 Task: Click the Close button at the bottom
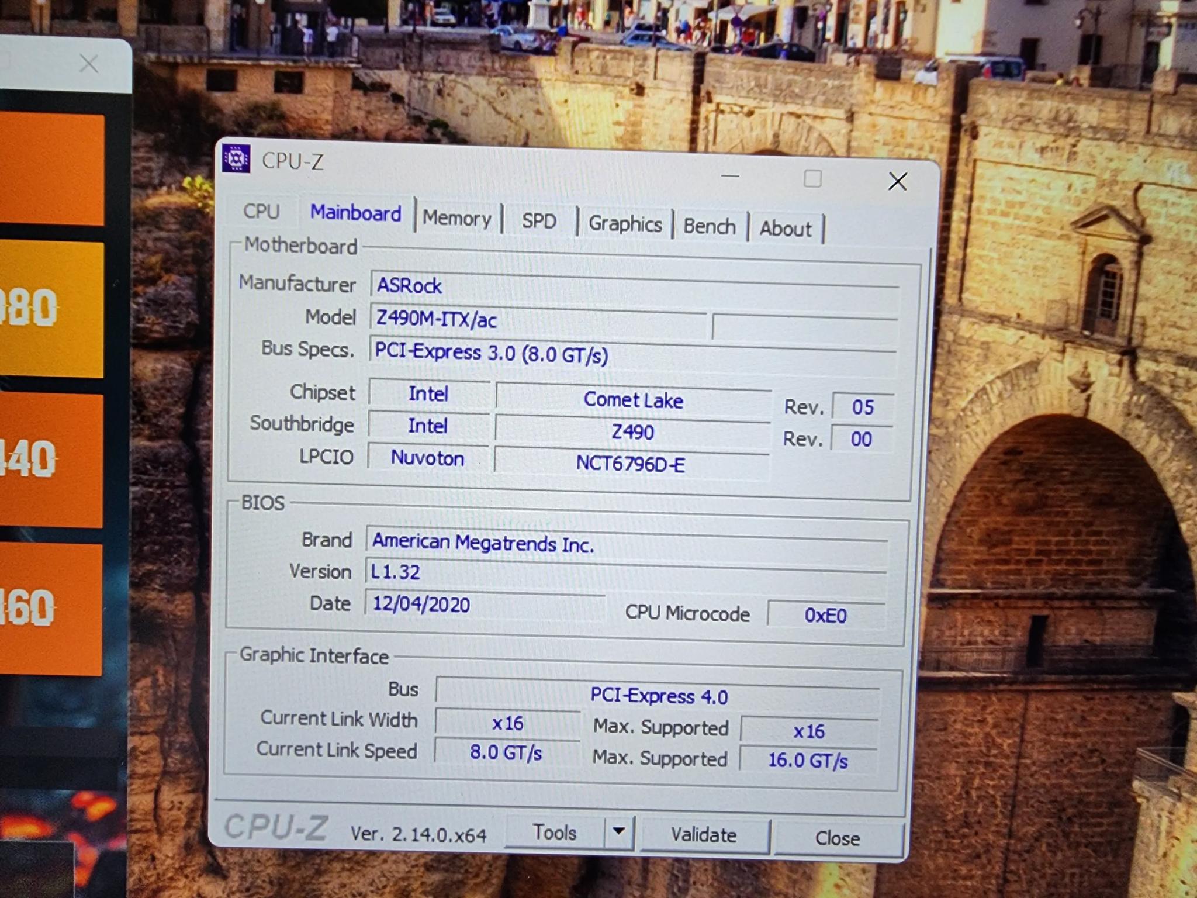click(837, 838)
